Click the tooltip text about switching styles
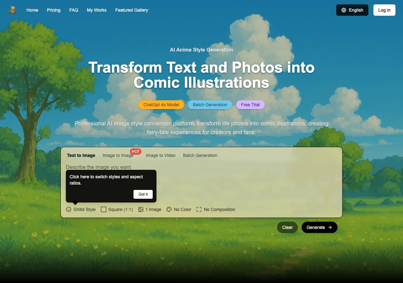 click(106, 180)
